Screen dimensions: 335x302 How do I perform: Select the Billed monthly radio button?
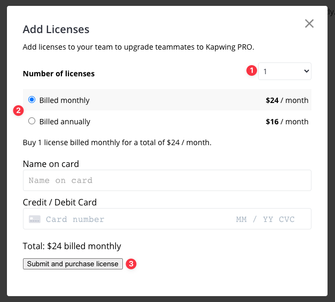tap(32, 100)
